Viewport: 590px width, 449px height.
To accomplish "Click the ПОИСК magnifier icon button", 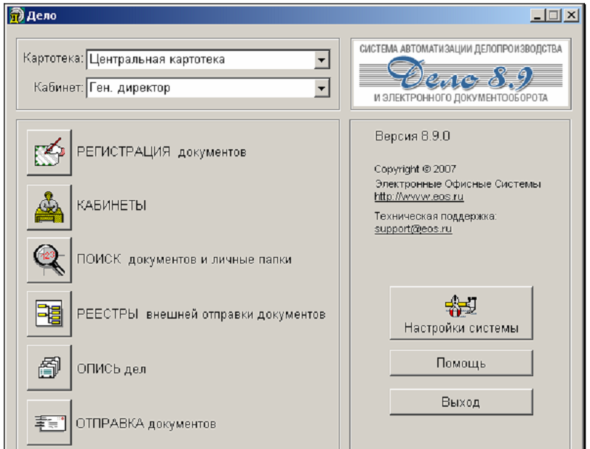I will tap(49, 260).
